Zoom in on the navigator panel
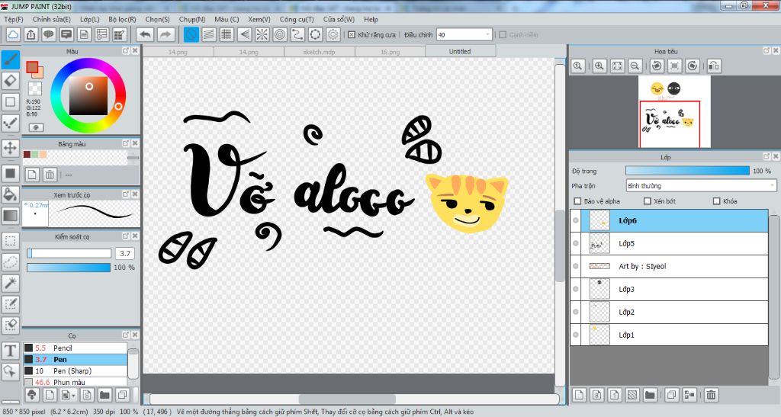Screen dimensions: 781x417 599,66
